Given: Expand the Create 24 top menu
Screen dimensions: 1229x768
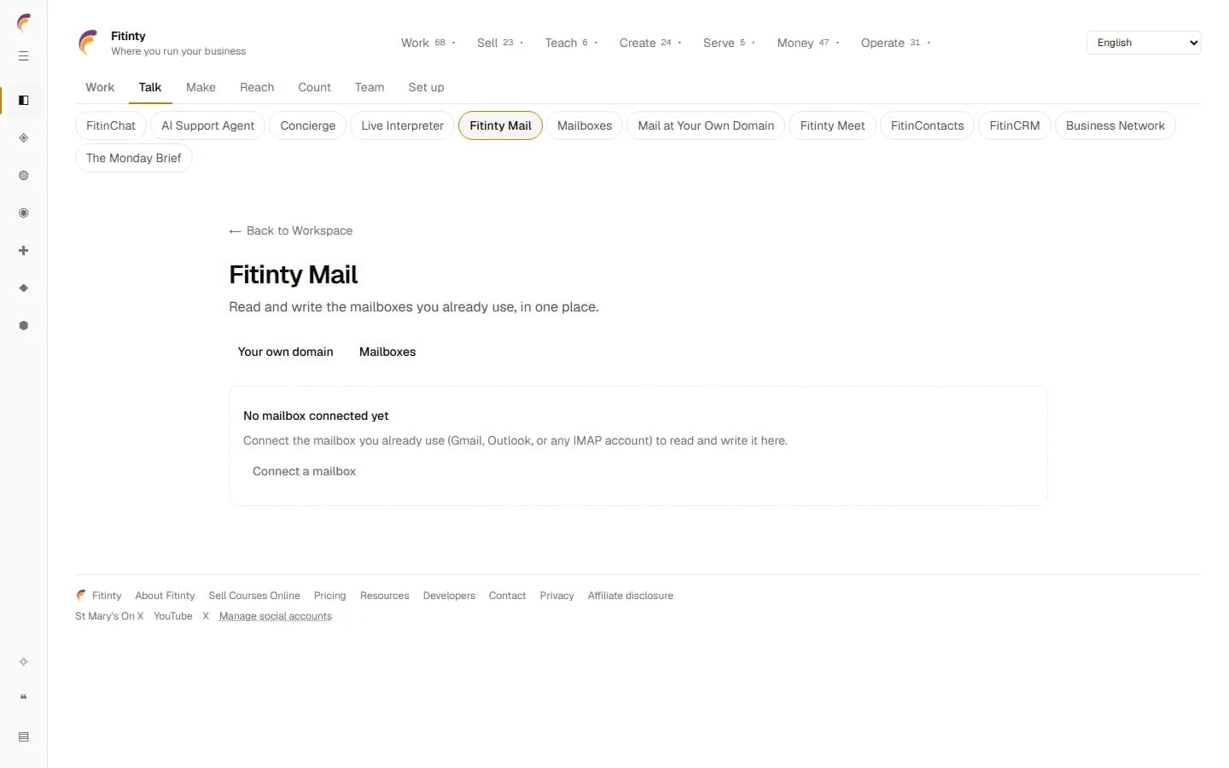Looking at the screenshot, I should (650, 43).
